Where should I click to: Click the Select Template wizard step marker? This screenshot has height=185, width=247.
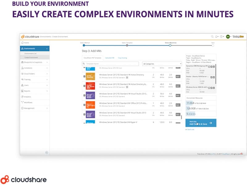point(127,45)
